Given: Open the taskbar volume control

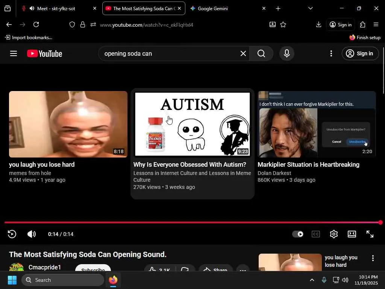Looking at the screenshot, I should [345, 280].
